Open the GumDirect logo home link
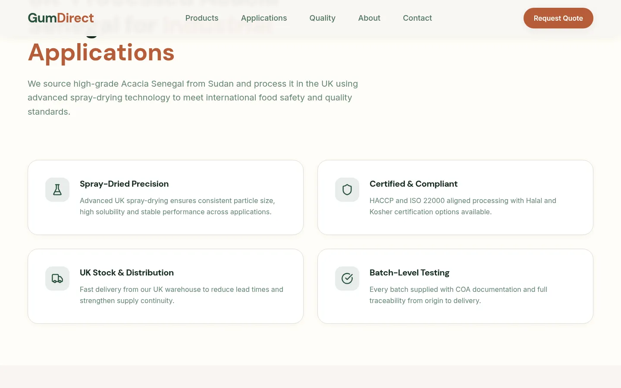This screenshot has height=388, width=621. tap(61, 18)
